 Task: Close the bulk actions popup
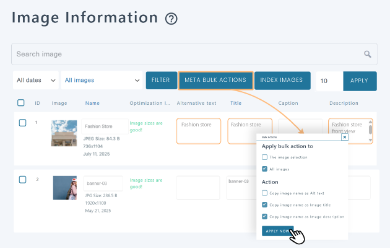click(344, 138)
